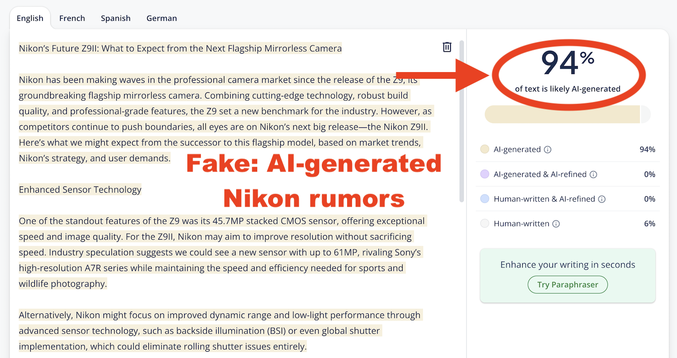Click the Enhance your writing in seconds banner
This screenshot has height=358, width=677.
[x=567, y=265]
